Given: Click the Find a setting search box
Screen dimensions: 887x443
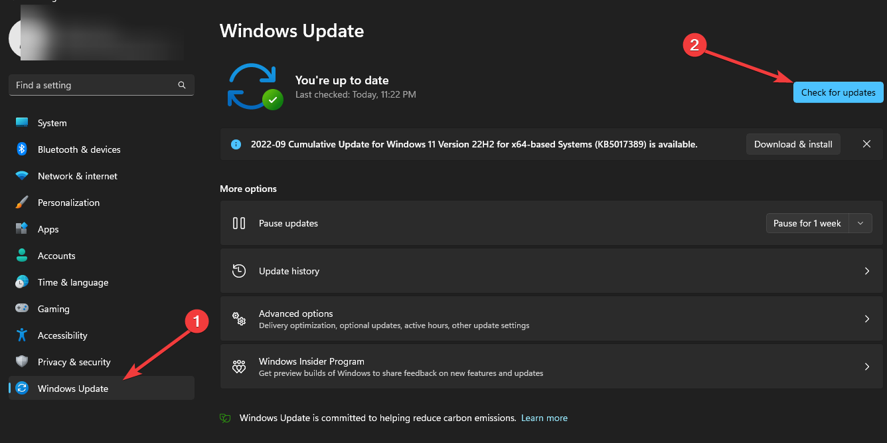Looking at the screenshot, I should [x=102, y=85].
